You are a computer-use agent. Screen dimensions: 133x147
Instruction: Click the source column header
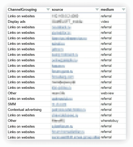pos(75,9)
